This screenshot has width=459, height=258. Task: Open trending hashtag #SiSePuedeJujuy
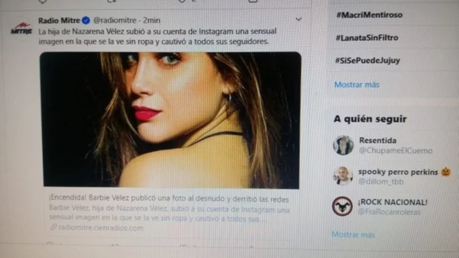pos(368,61)
